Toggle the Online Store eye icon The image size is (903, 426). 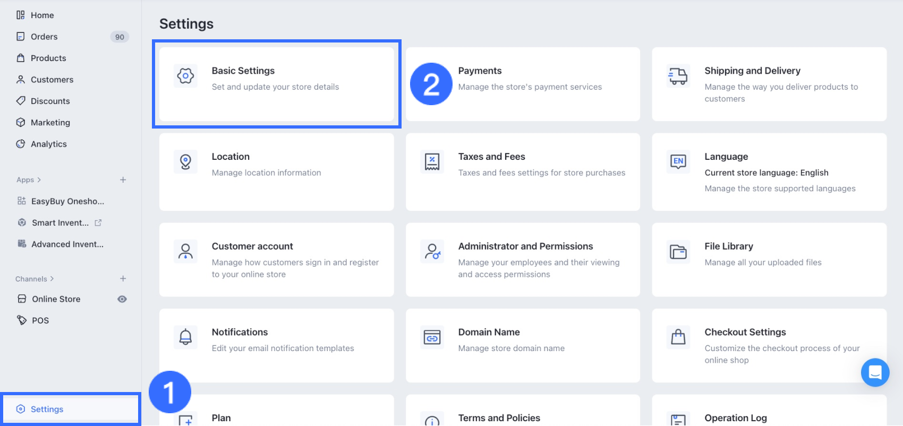click(122, 299)
